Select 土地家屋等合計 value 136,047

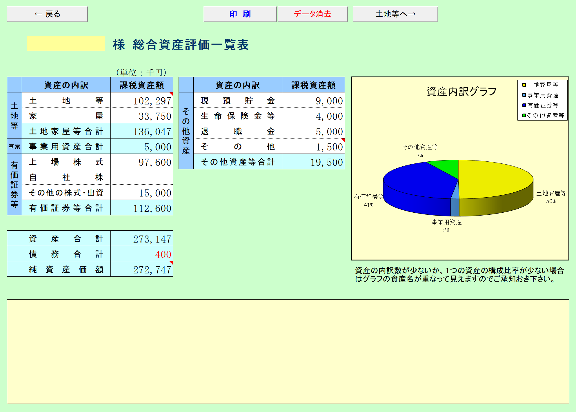tap(142, 131)
